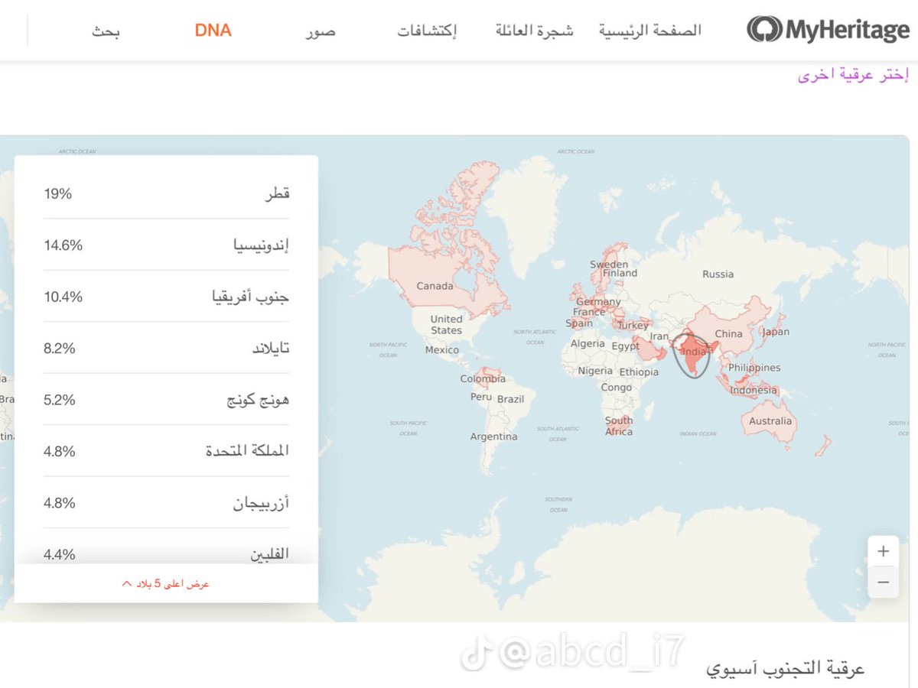Click Algeria label on the map
Viewport: 918px width, 688px height.
[x=588, y=343]
